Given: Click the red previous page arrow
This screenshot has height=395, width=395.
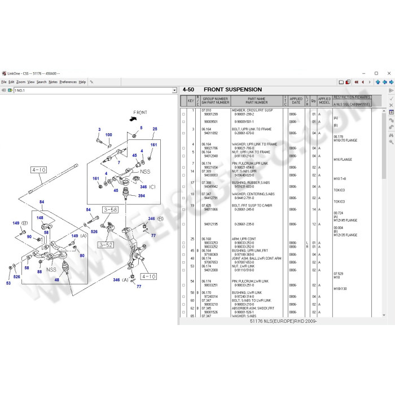Looking at the screenshot, I should [363, 82].
